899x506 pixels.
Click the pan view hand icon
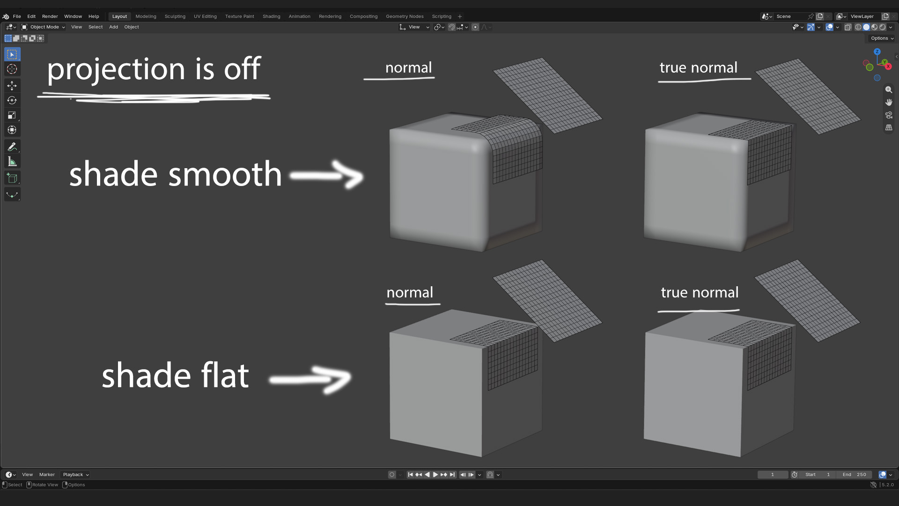[x=888, y=102]
